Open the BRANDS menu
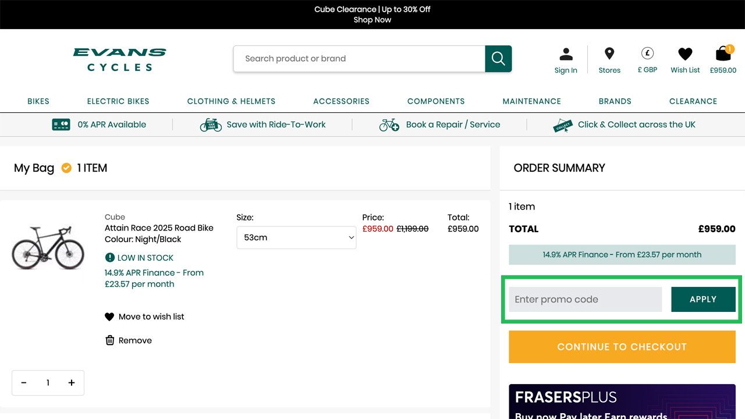745x419 pixels. tap(615, 101)
